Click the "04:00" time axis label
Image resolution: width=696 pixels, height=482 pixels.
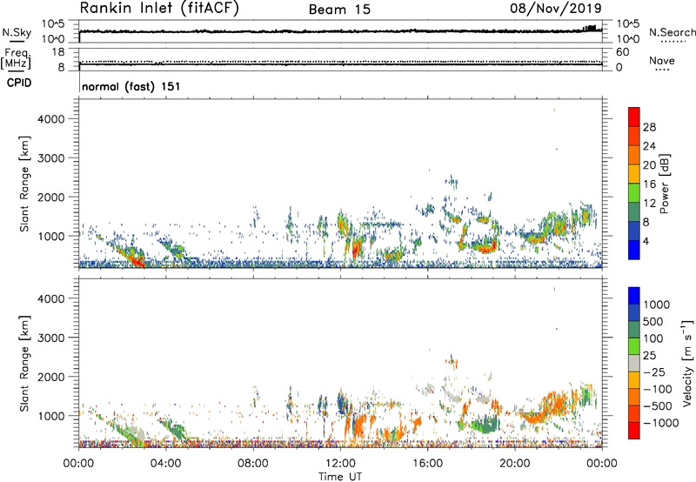click(x=165, y=464)
